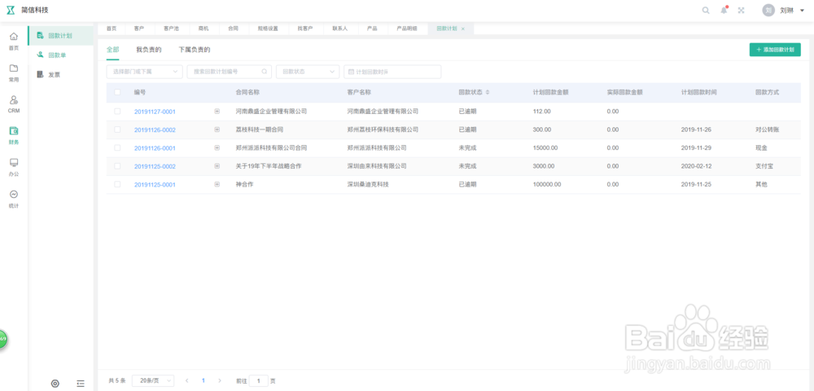
Task: Open plan link 20191127-0001
Action: (155, 112)
